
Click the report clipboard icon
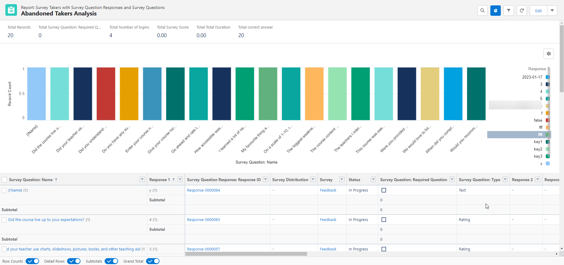[x=11, y=10]
